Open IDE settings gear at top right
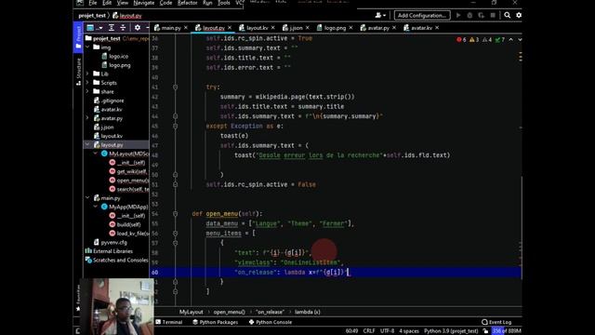Image resolution: width=595 pixels, height=335 pixels. point(519,15)
